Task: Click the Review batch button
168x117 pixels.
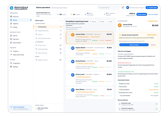Action: click(x=142, y=14)
